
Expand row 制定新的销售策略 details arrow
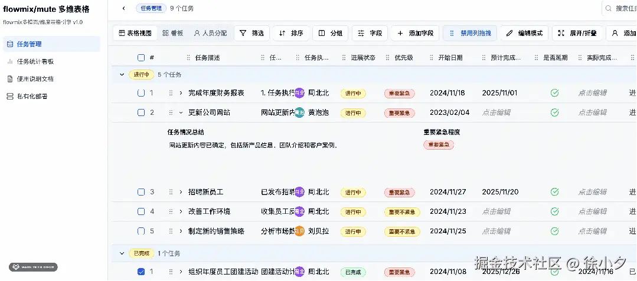click(181, 231)
